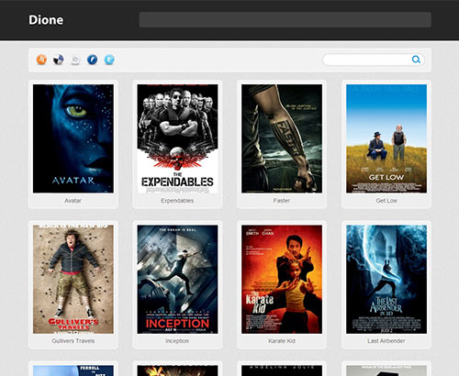Click the "Gullivers Travels" caption
This screenshot has width=459, height=376.
coord(73,341)
